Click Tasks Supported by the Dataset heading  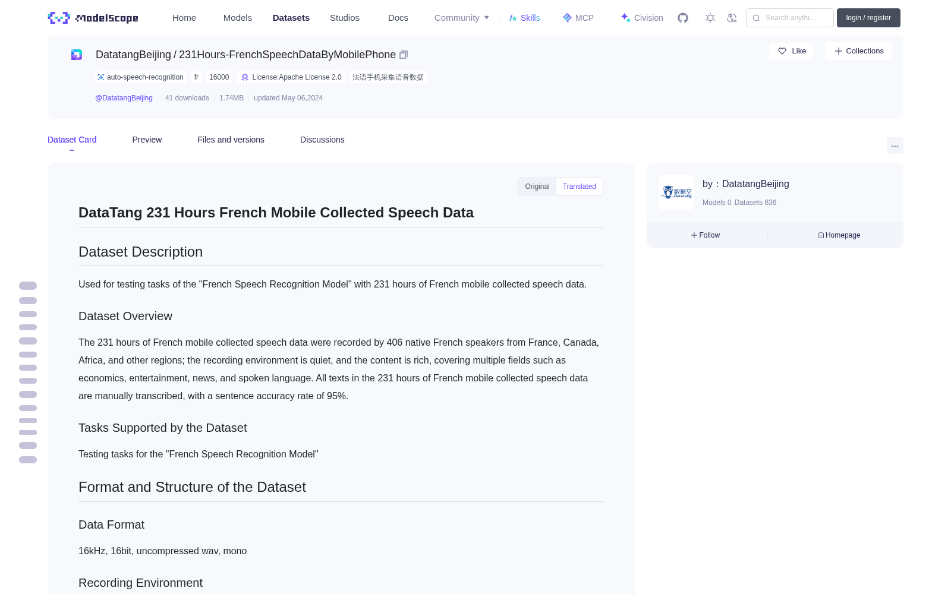pyautogui.click(x=162, y=428)
